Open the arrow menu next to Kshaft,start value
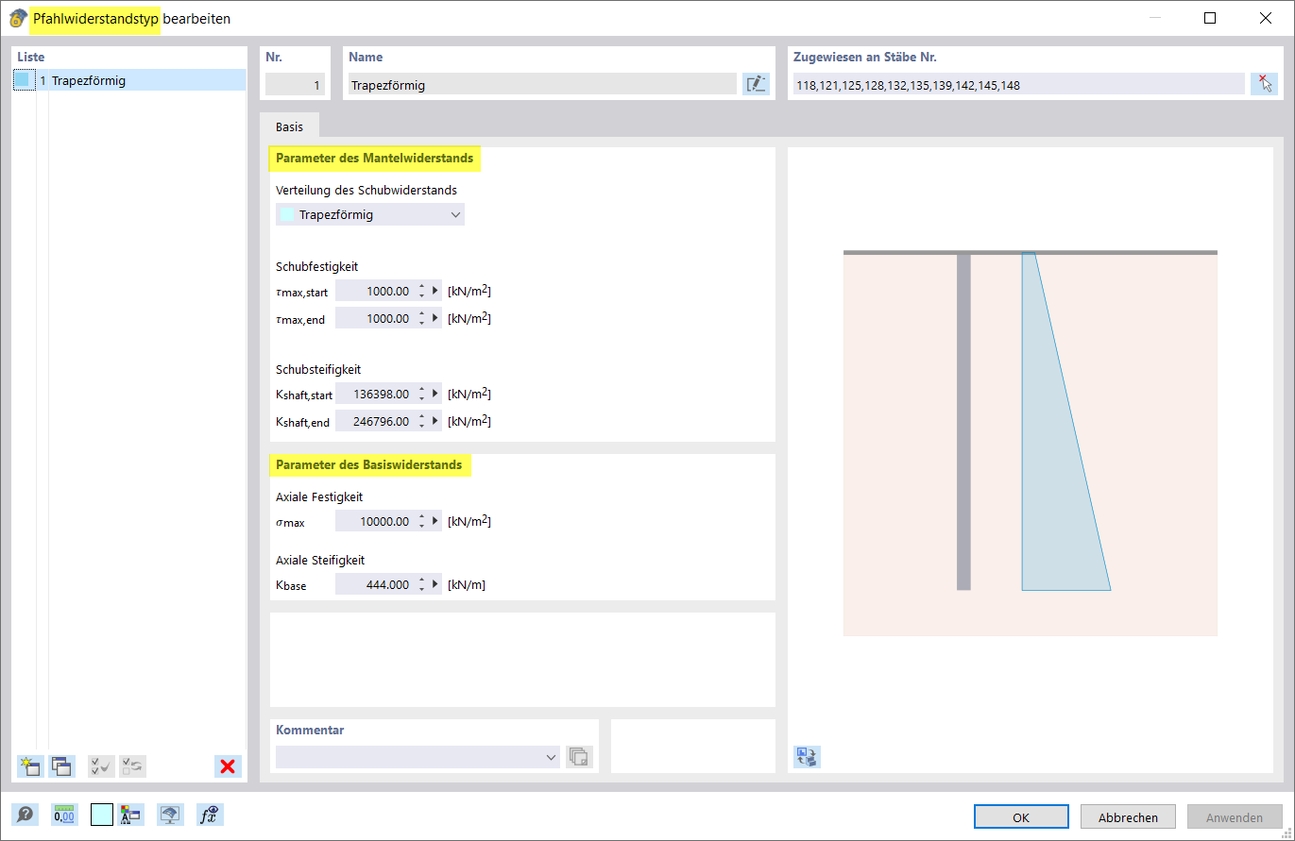This screenshot has width=1295, height=841. click(435, 394)
